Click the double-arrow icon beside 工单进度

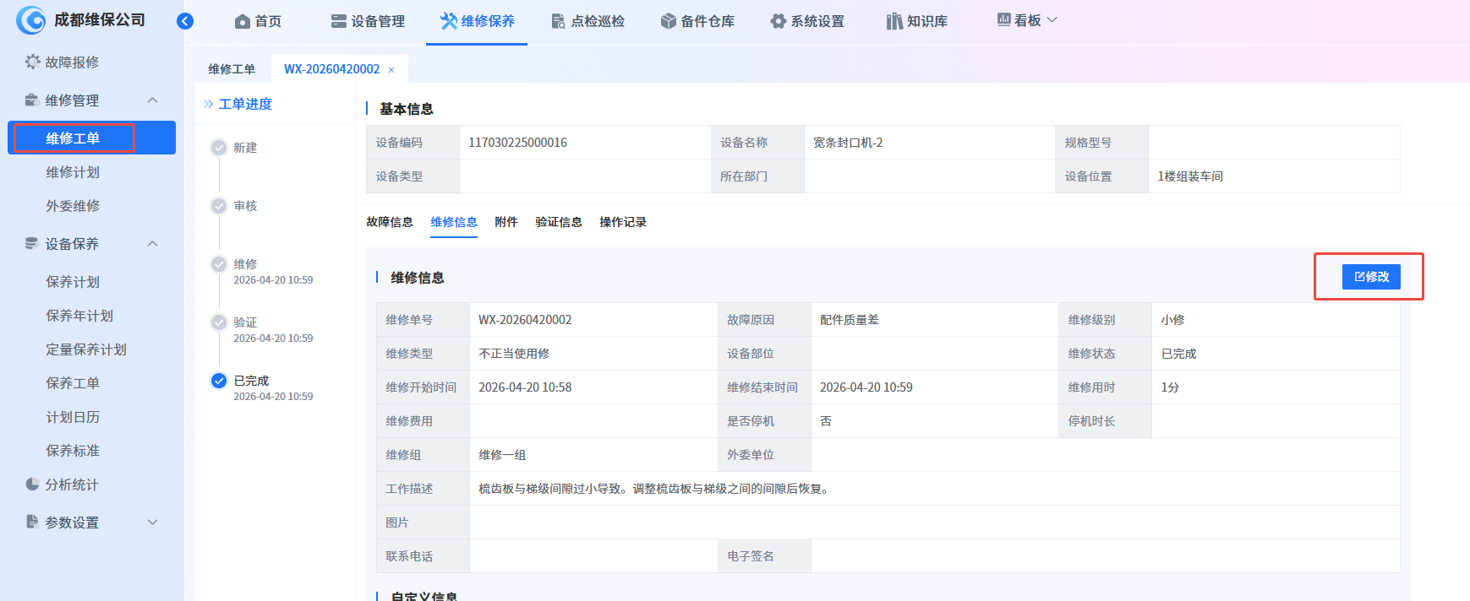(x=208, y=104)
